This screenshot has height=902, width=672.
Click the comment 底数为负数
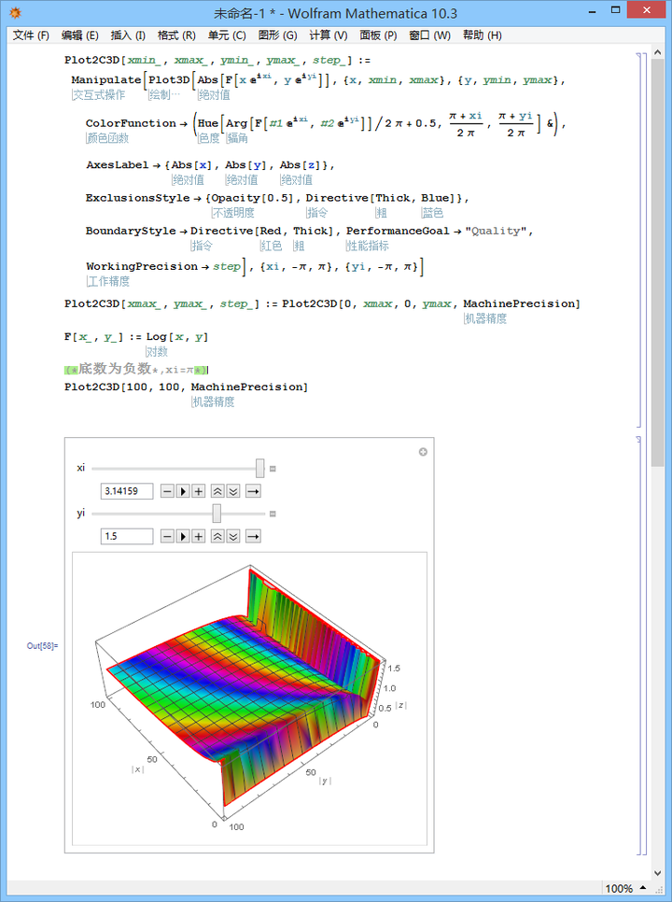coord(114,368)
